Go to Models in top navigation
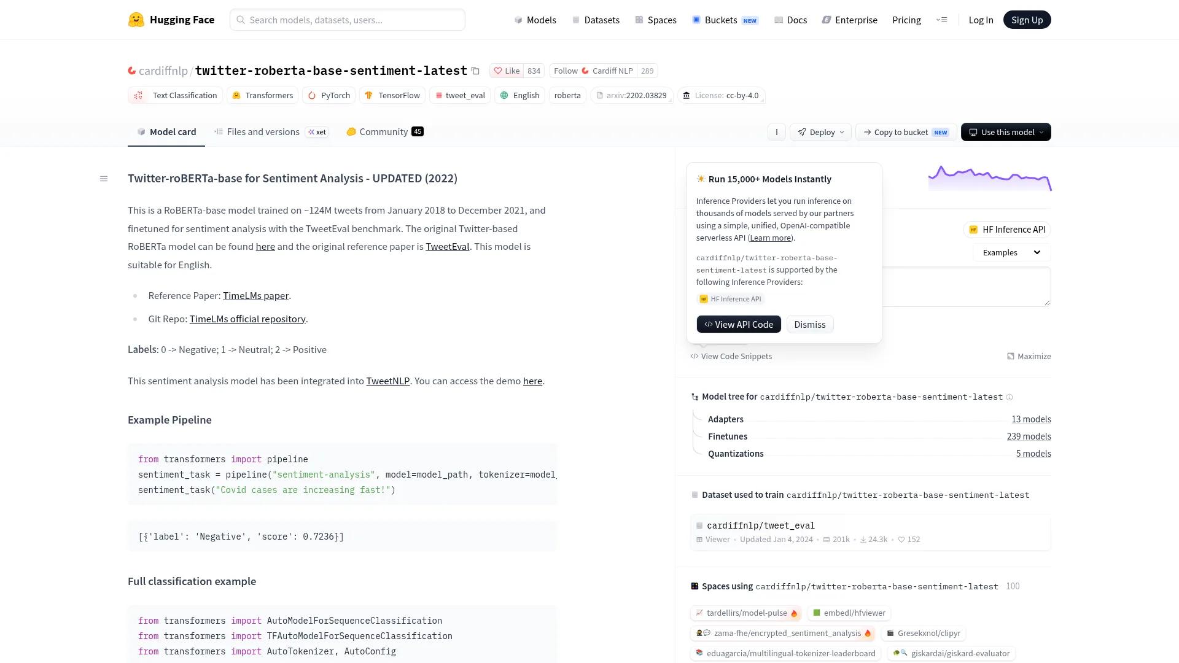 (535, 20)
